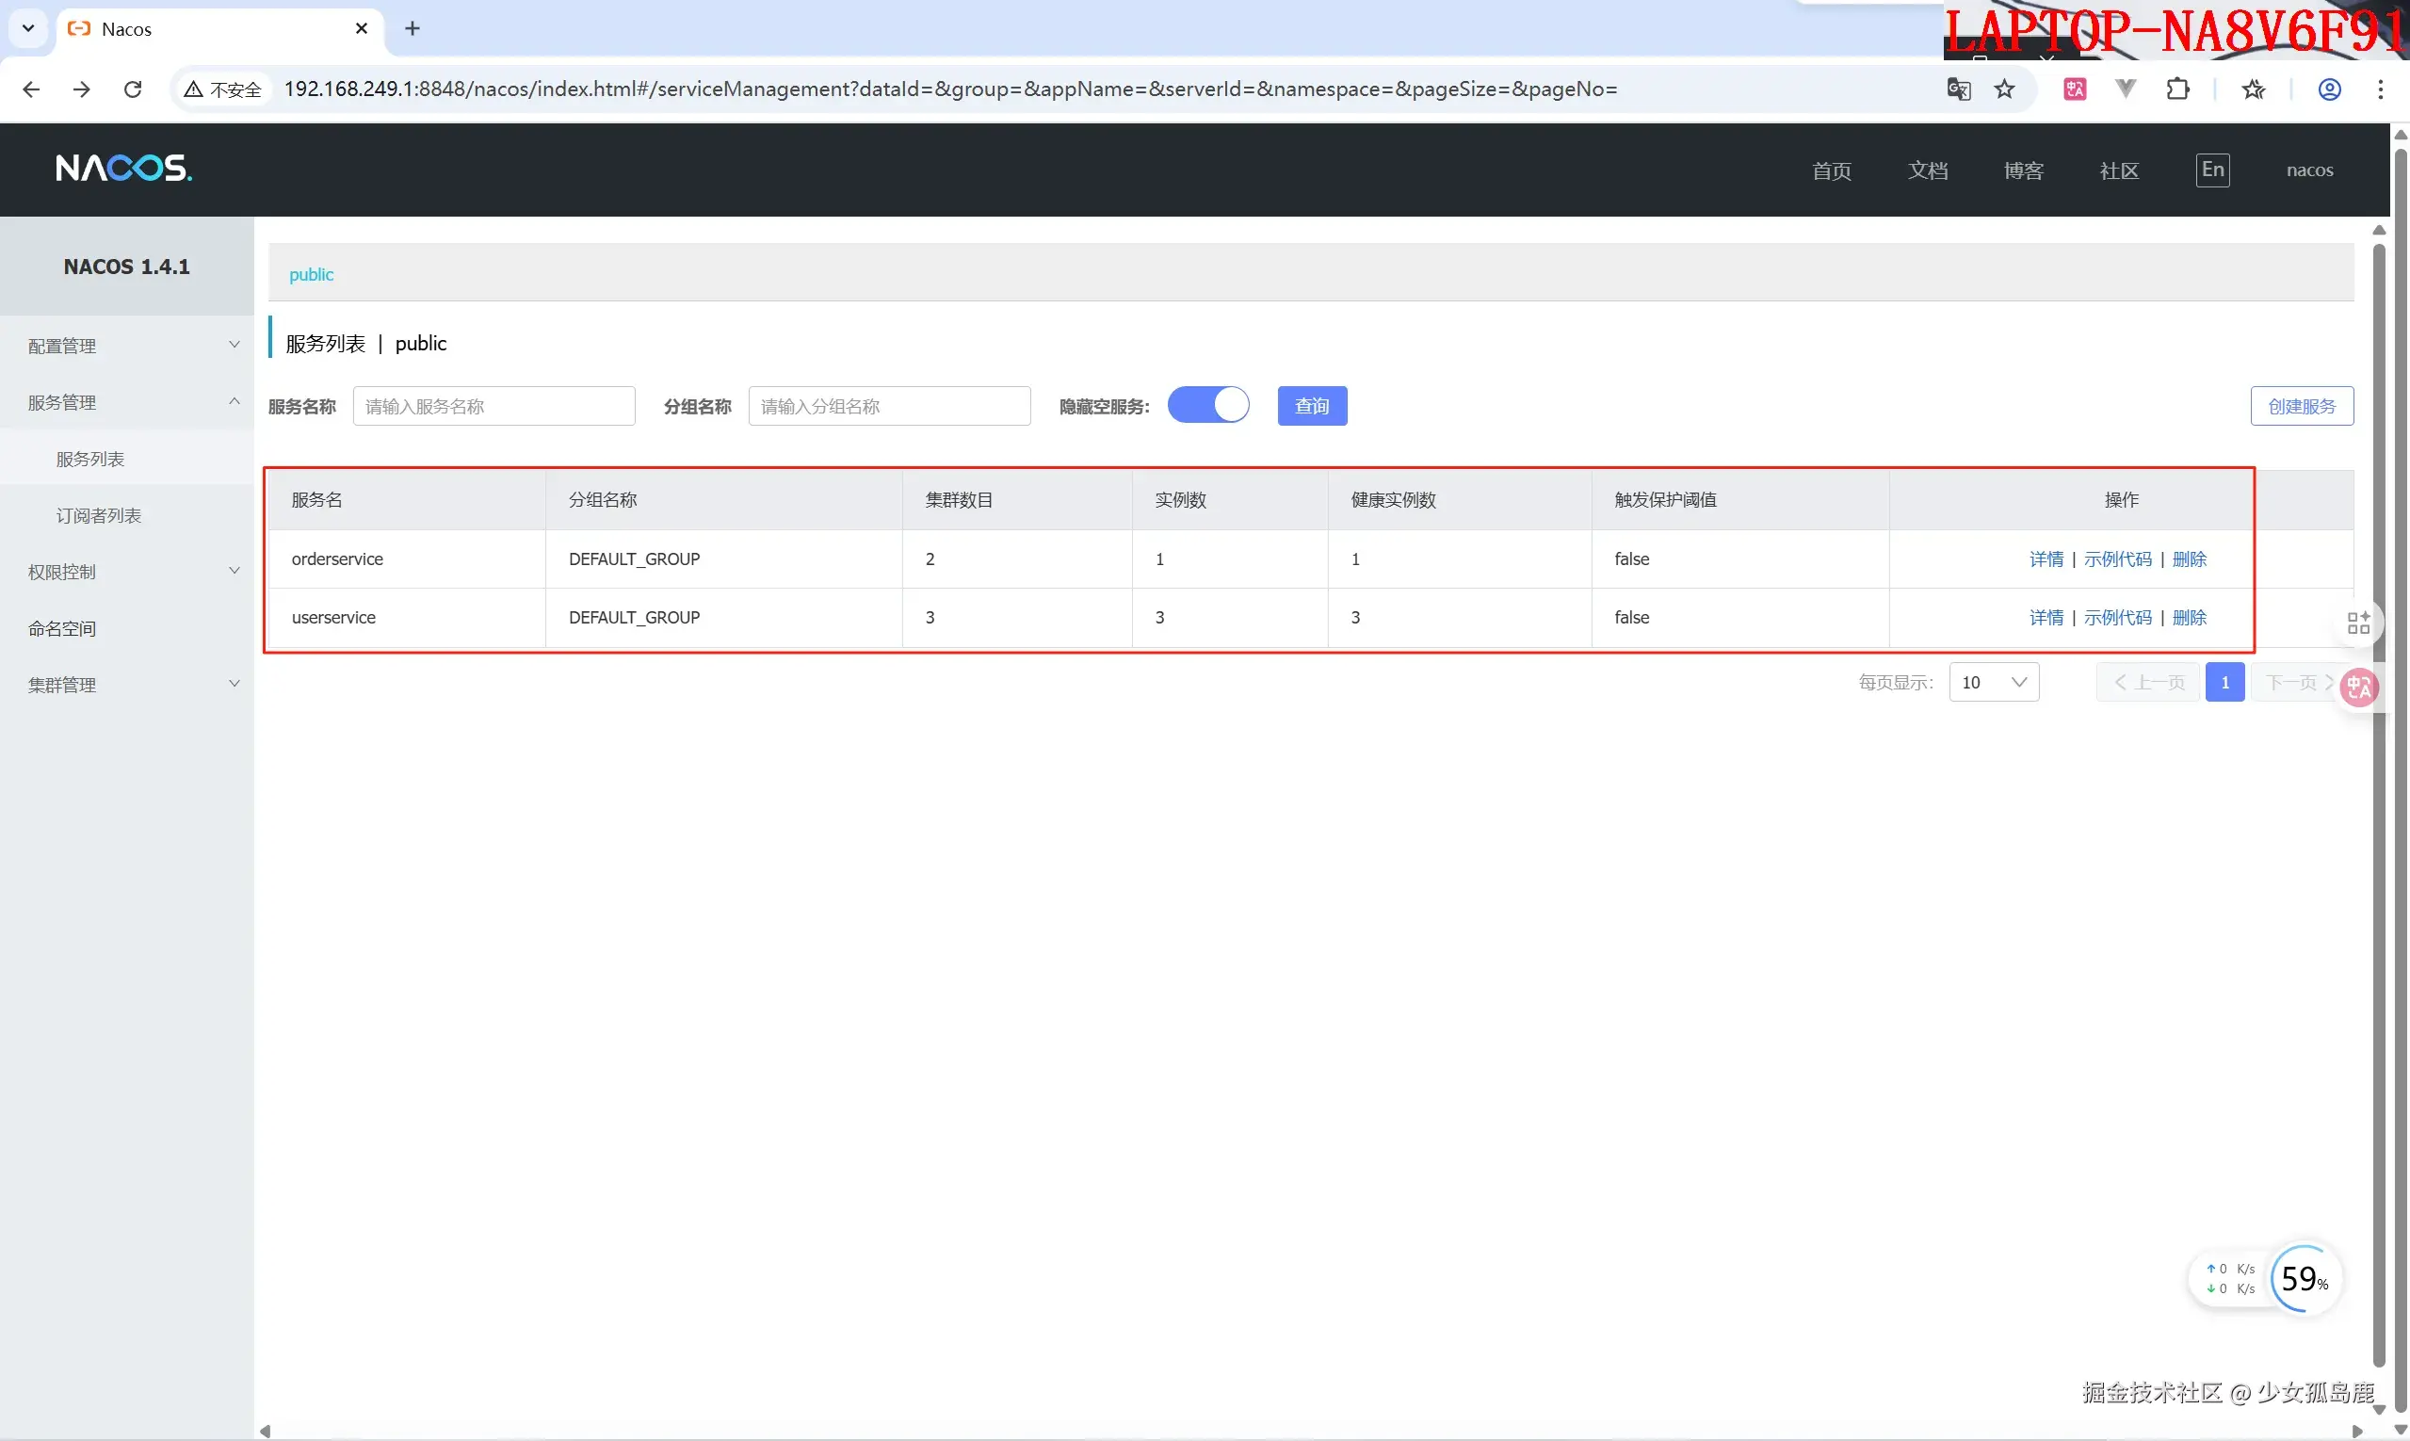Click the browser profile avatar icon
Viewport: 2410px width, 1441px height.
2328,89
